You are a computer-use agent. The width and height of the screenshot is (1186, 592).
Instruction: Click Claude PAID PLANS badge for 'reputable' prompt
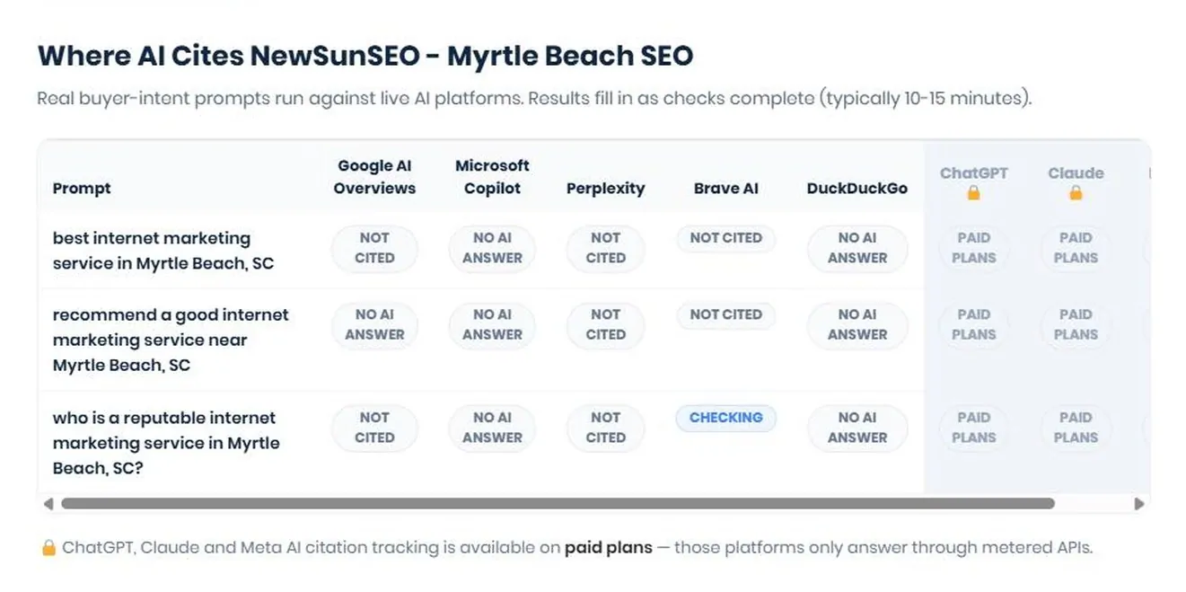tap(1076, 428)
